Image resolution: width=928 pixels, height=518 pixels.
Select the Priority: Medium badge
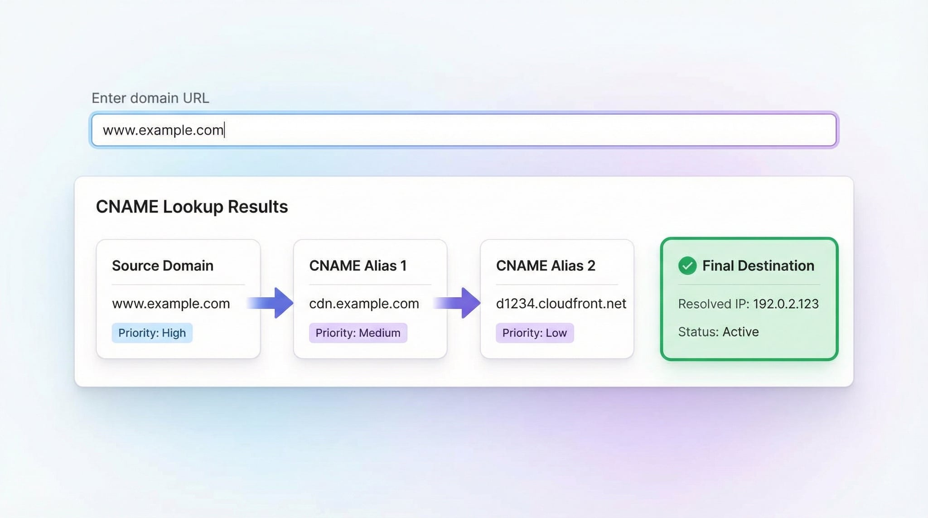[358, 333]
